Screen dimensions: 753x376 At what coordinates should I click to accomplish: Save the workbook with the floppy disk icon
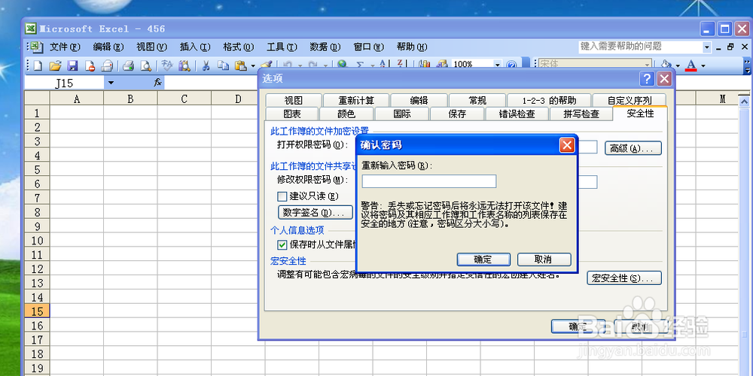tap(72, 65)
